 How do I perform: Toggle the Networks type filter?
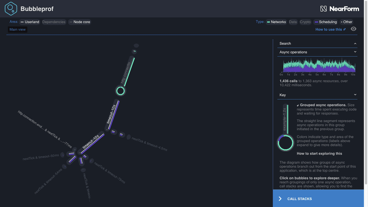point(276,22)
